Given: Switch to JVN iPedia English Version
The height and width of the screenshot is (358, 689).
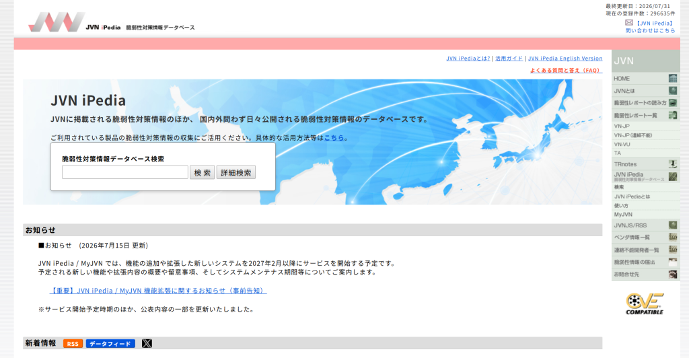Looking at the screenshot, I should 565,59.
